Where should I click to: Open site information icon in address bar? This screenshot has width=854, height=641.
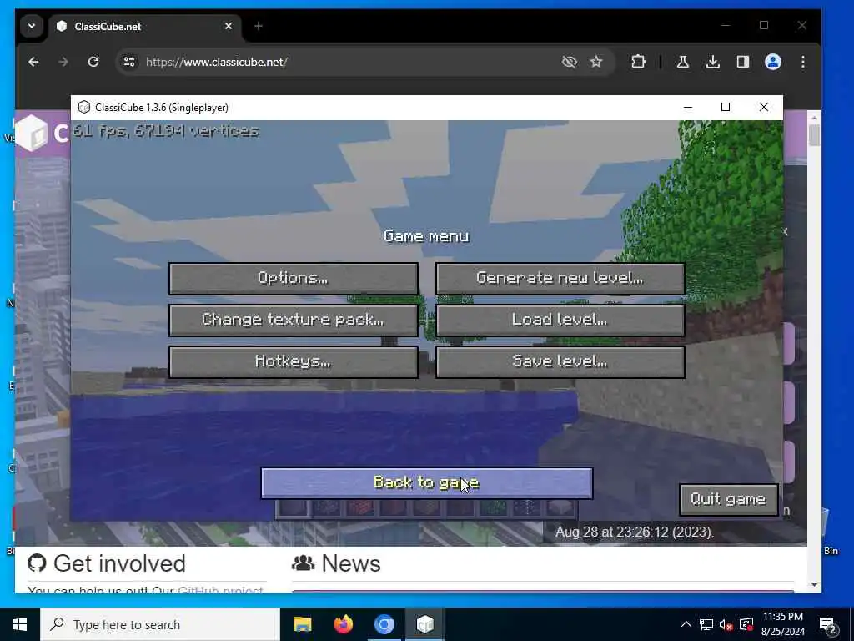[129, 62]
